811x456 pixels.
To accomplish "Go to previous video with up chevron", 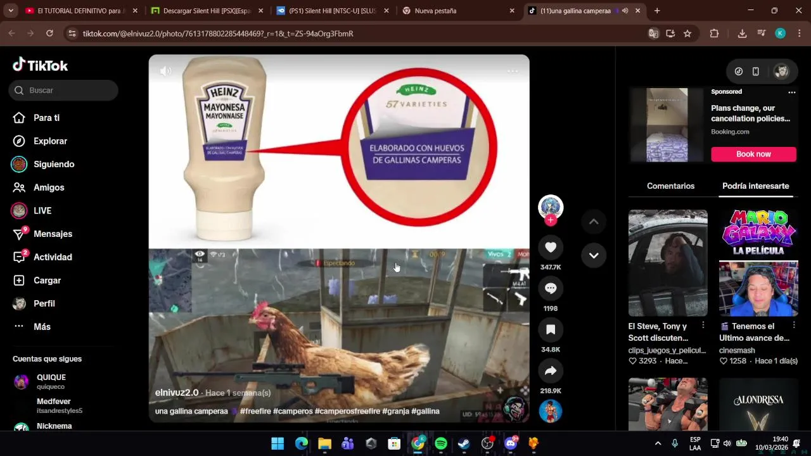I will click(594, 222).
